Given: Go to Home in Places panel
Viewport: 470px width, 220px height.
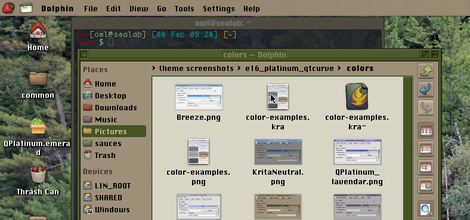Looking at the screenshot, I should tap(114, 83).
